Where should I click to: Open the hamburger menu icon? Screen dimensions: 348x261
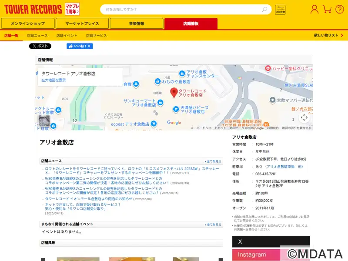coord(339,9)
